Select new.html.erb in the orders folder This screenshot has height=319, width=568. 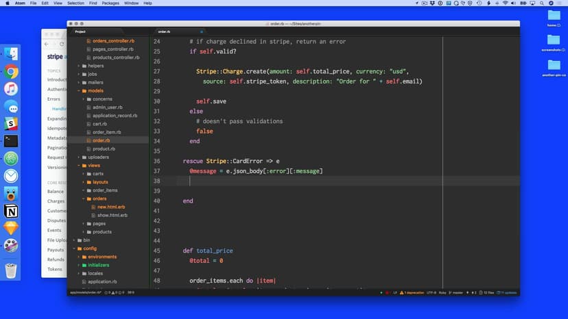[111, 207]
